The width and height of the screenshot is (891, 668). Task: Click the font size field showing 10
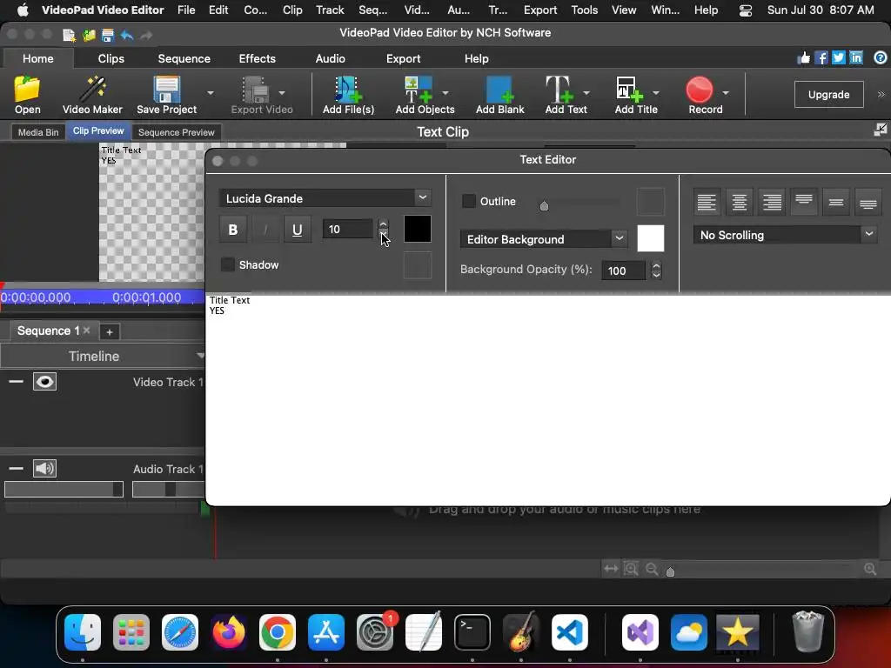(347, 229)
